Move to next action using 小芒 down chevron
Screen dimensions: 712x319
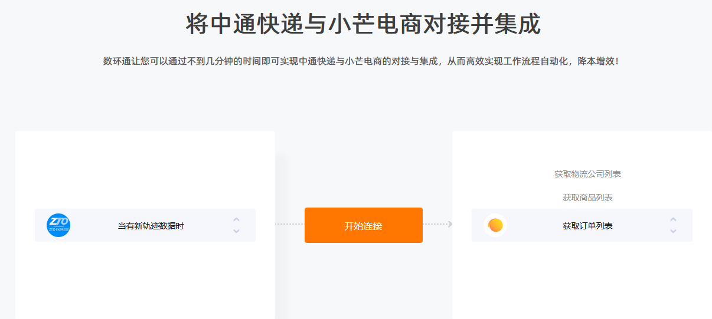(x=673, y=231)
